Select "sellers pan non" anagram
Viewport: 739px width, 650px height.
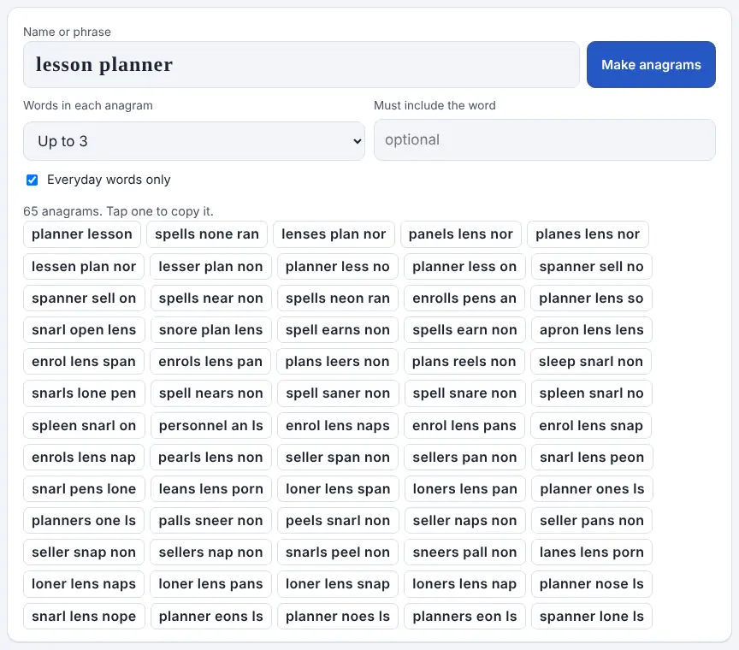pos(464,458)
